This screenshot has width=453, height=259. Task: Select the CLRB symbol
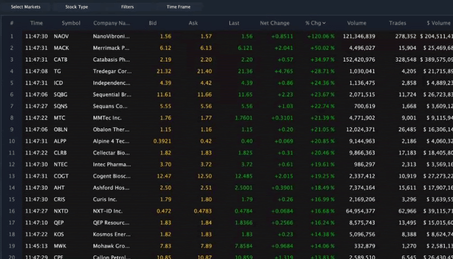[x=60, y=153]
